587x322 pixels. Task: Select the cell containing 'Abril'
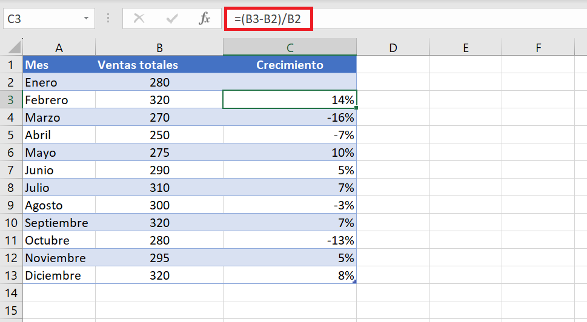click(x=59, y=135)
